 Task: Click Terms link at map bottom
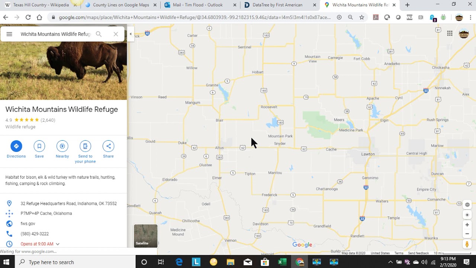[x=399, y=253]
